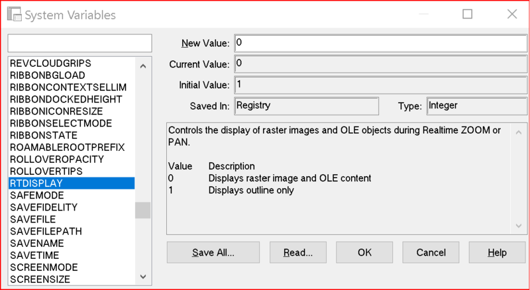Maximize the System Variables window

coord(468,14)
